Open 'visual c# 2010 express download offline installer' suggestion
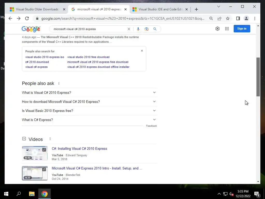Viewport: 265px width, 199px height. 98,67
